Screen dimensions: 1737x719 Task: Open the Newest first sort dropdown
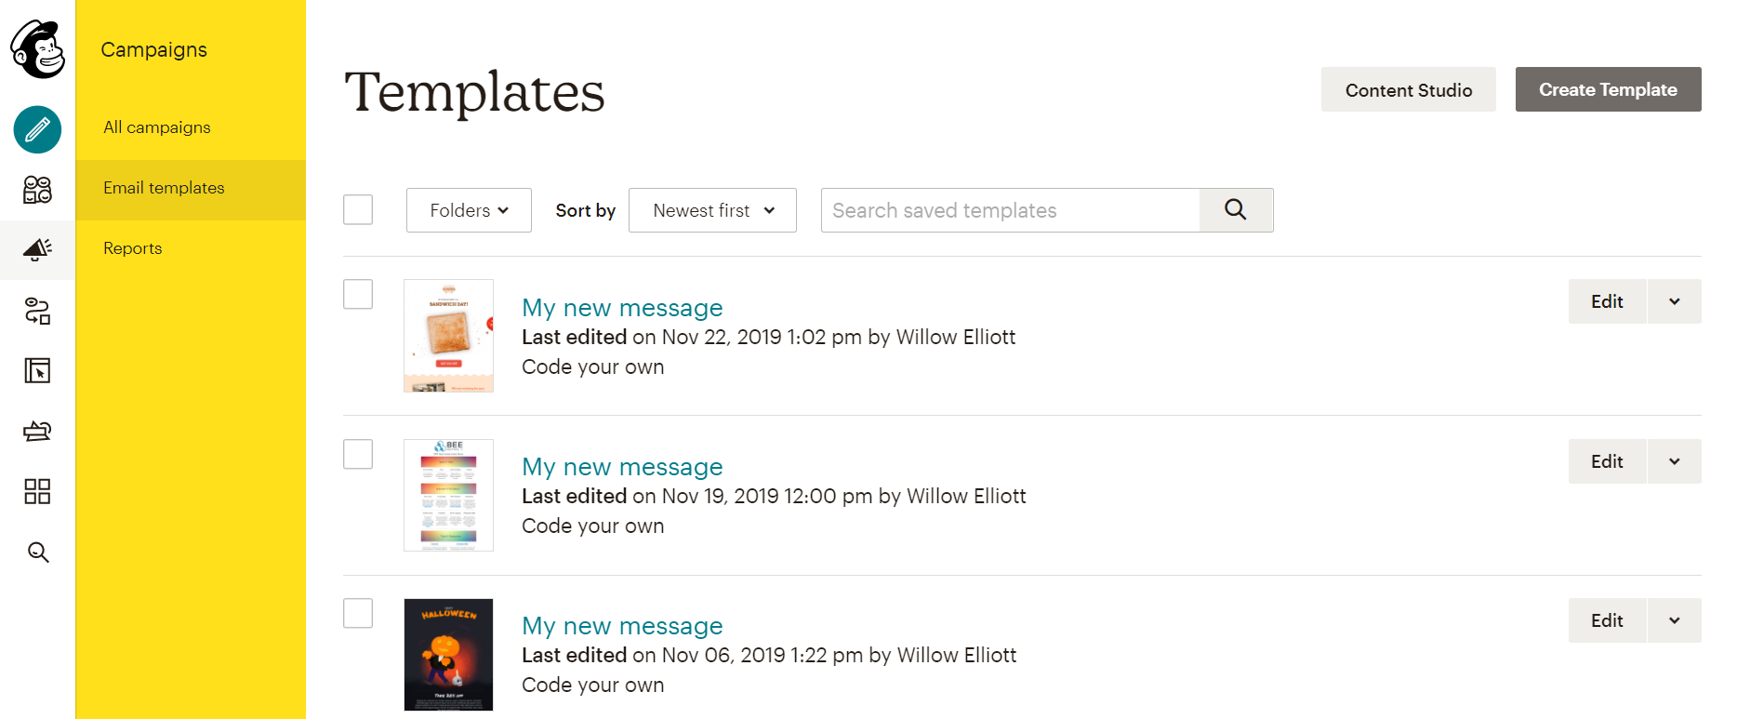point(712,210)
